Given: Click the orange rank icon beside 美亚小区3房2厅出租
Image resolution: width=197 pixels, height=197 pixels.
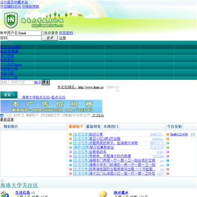Looking at the screenshot, I should pyautogui.click(x=70, y=139).
